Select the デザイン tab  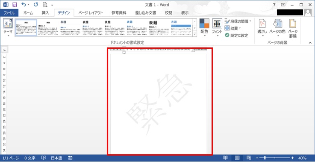pos(64,13)
